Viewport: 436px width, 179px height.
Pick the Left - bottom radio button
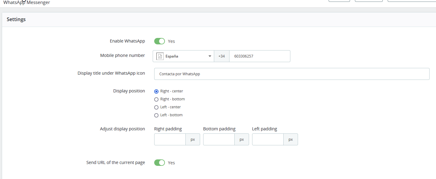pos(156,115)
